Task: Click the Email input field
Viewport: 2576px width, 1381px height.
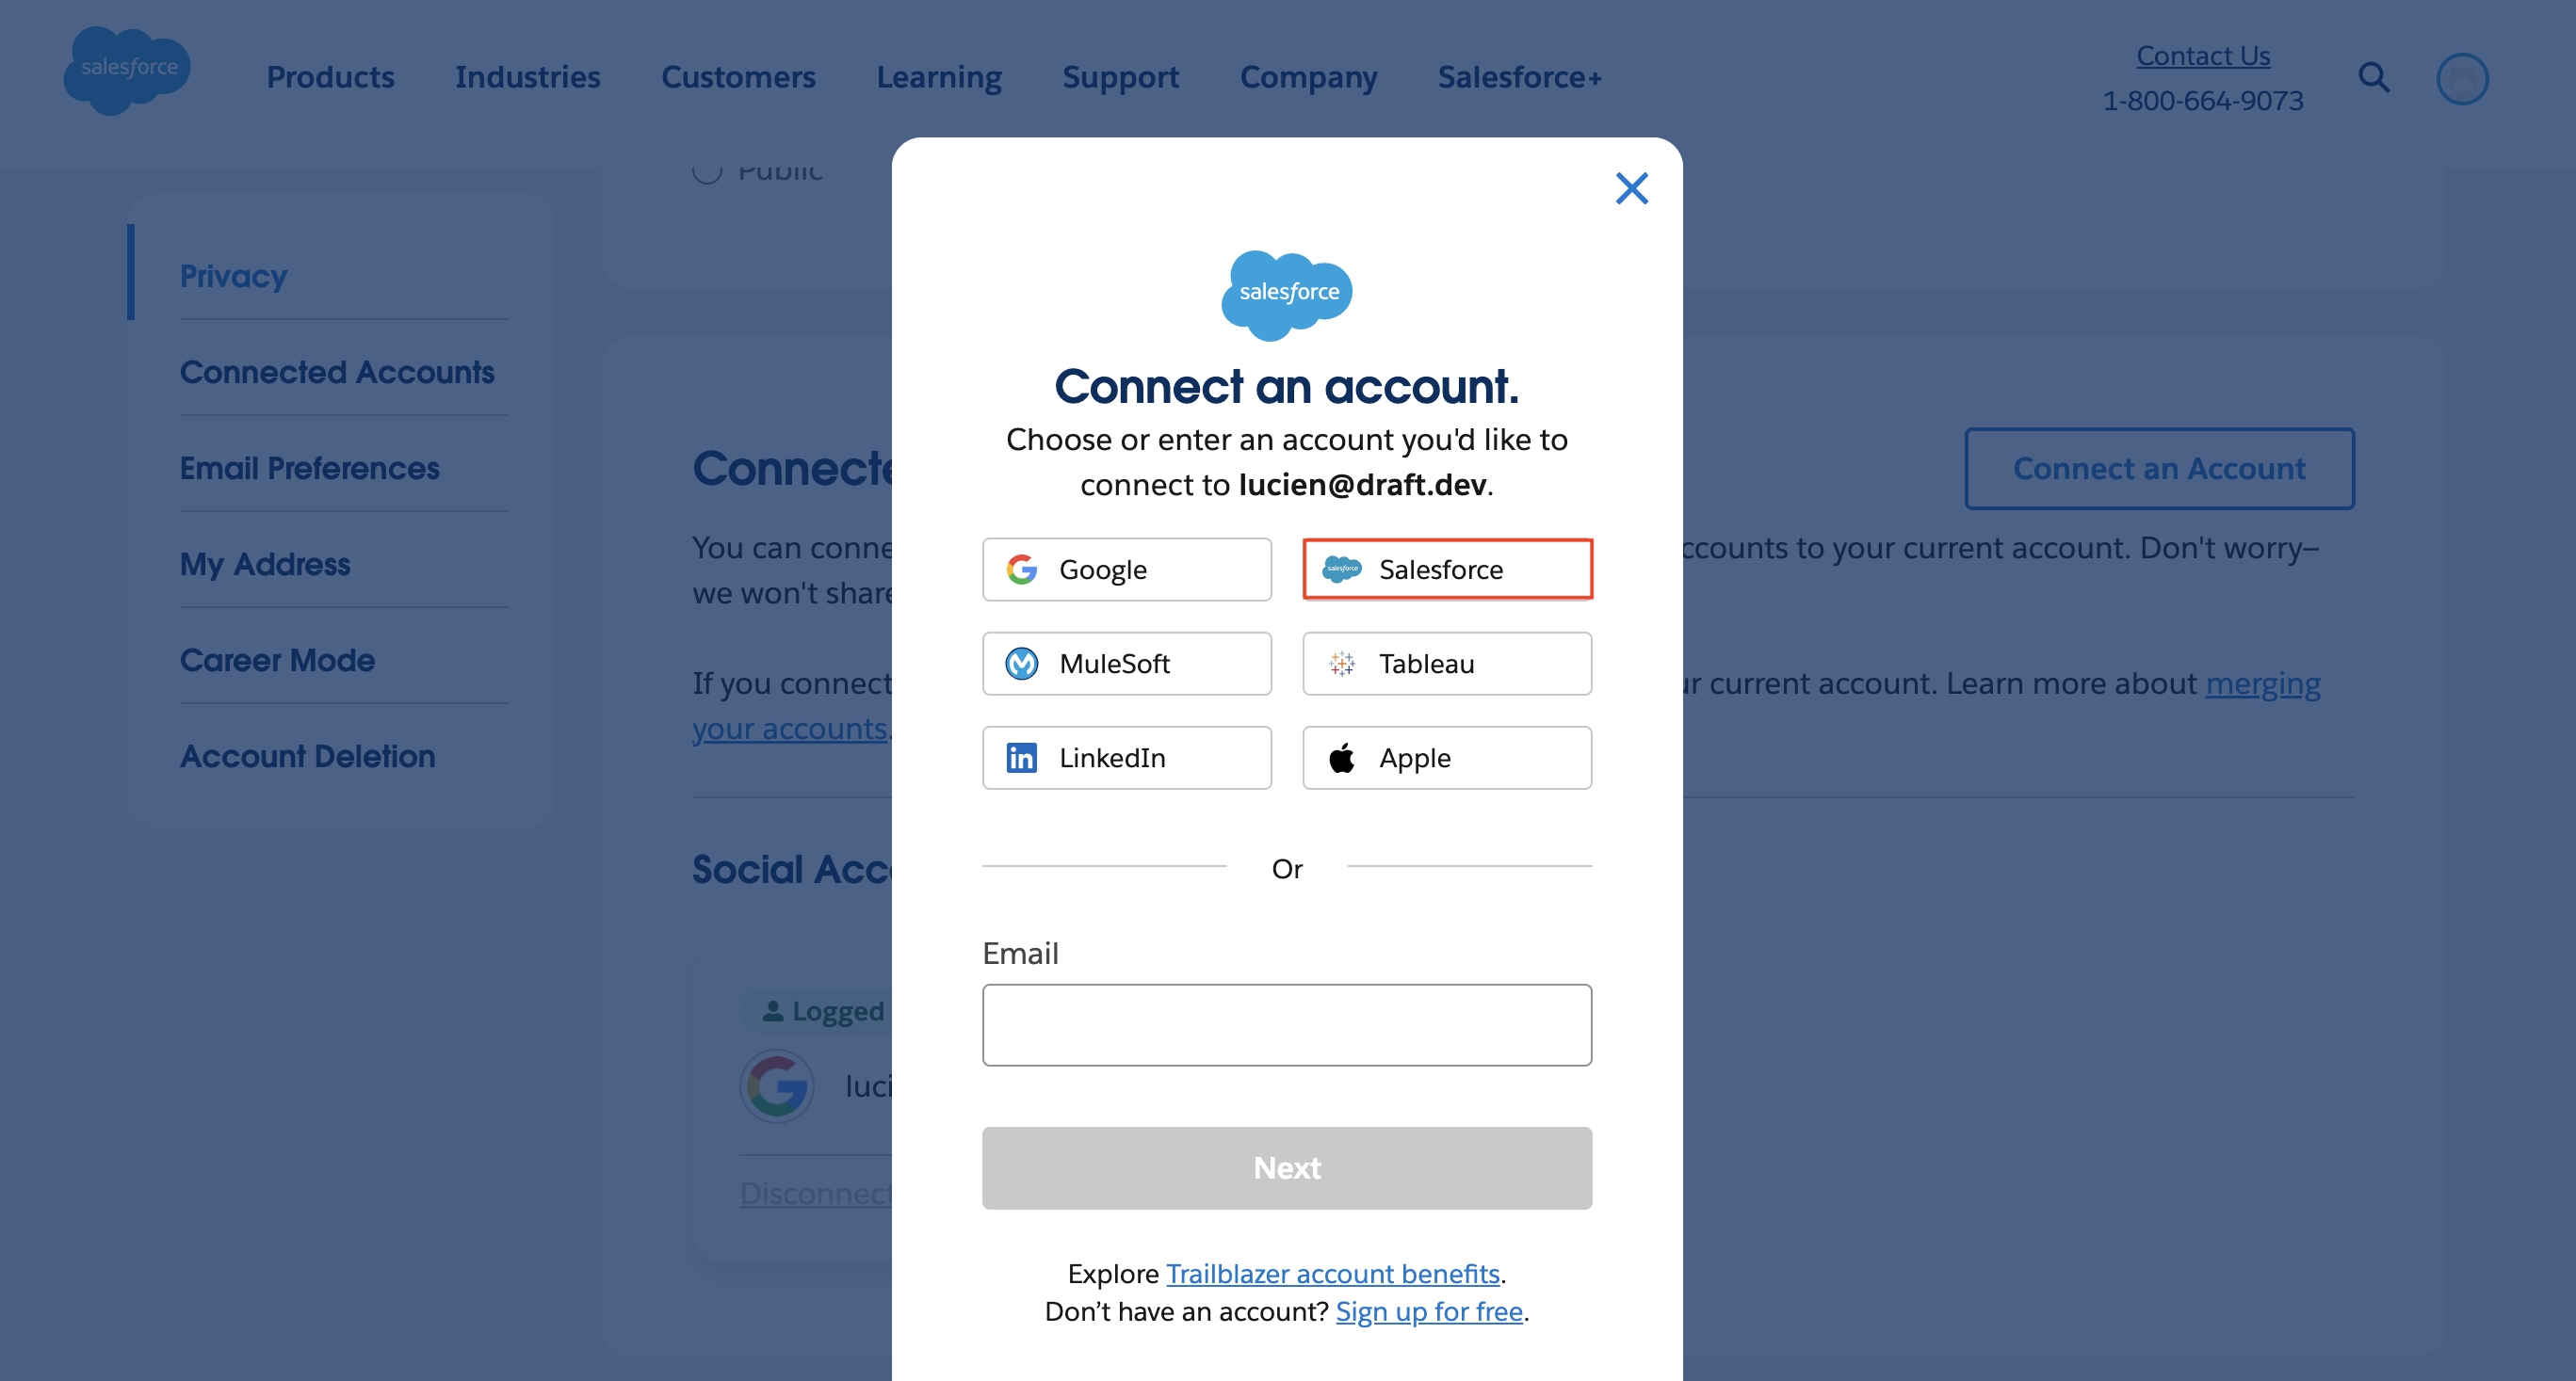Action: point(1287,1025)
